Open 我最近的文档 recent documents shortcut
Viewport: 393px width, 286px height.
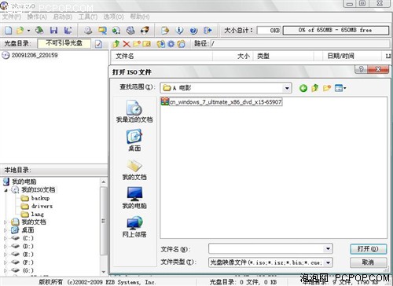point(134,111)
